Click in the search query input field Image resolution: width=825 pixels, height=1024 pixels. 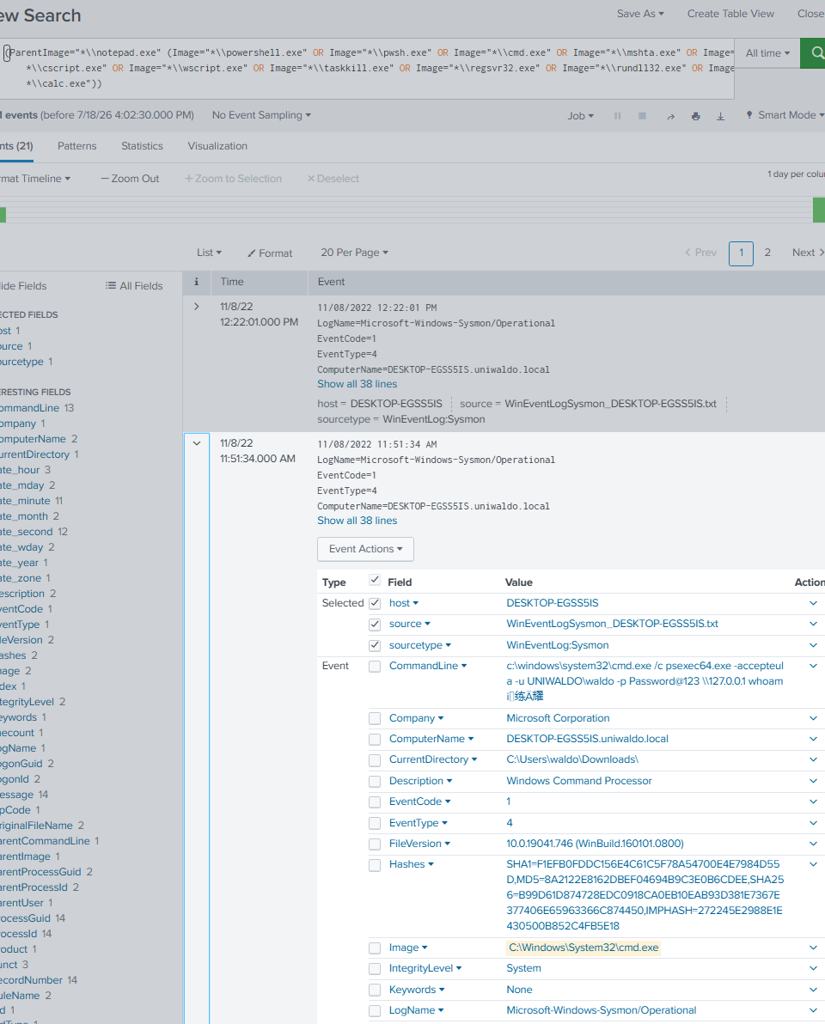(367, 69)
